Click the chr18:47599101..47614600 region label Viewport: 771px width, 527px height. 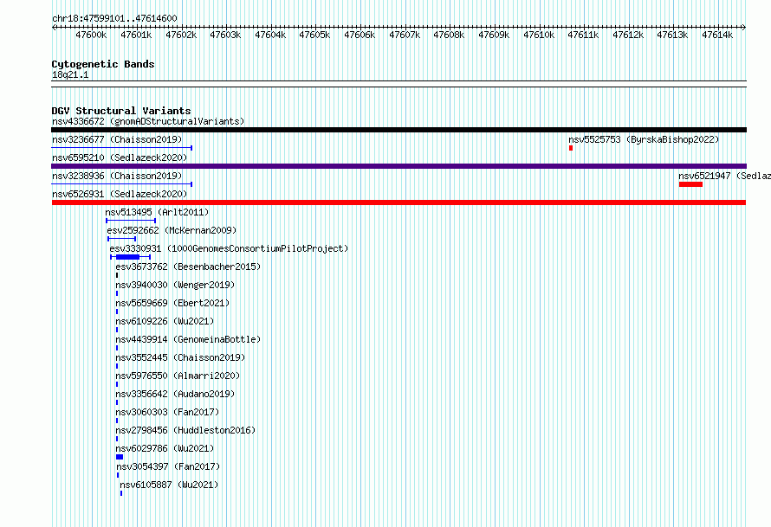[114, 18]
